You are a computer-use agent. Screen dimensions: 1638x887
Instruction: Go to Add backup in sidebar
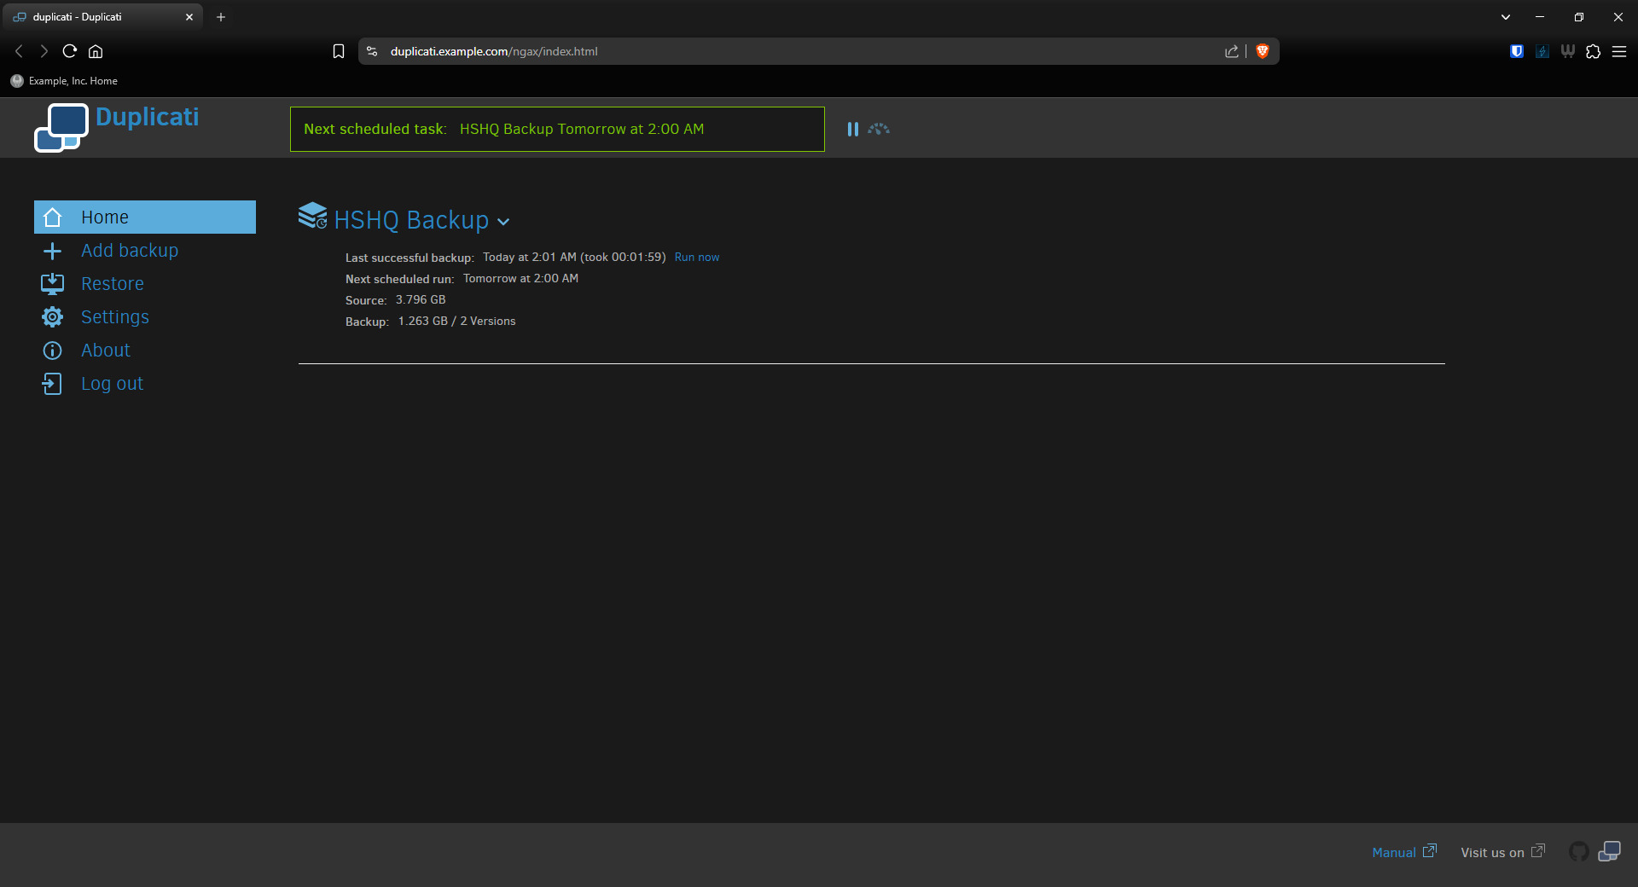coord(130,251)
